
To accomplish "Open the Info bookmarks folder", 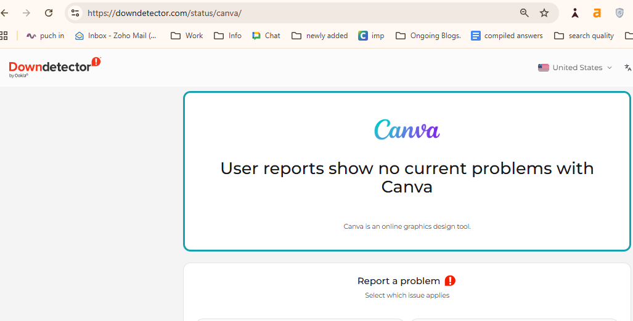I will tap(227, 36).
